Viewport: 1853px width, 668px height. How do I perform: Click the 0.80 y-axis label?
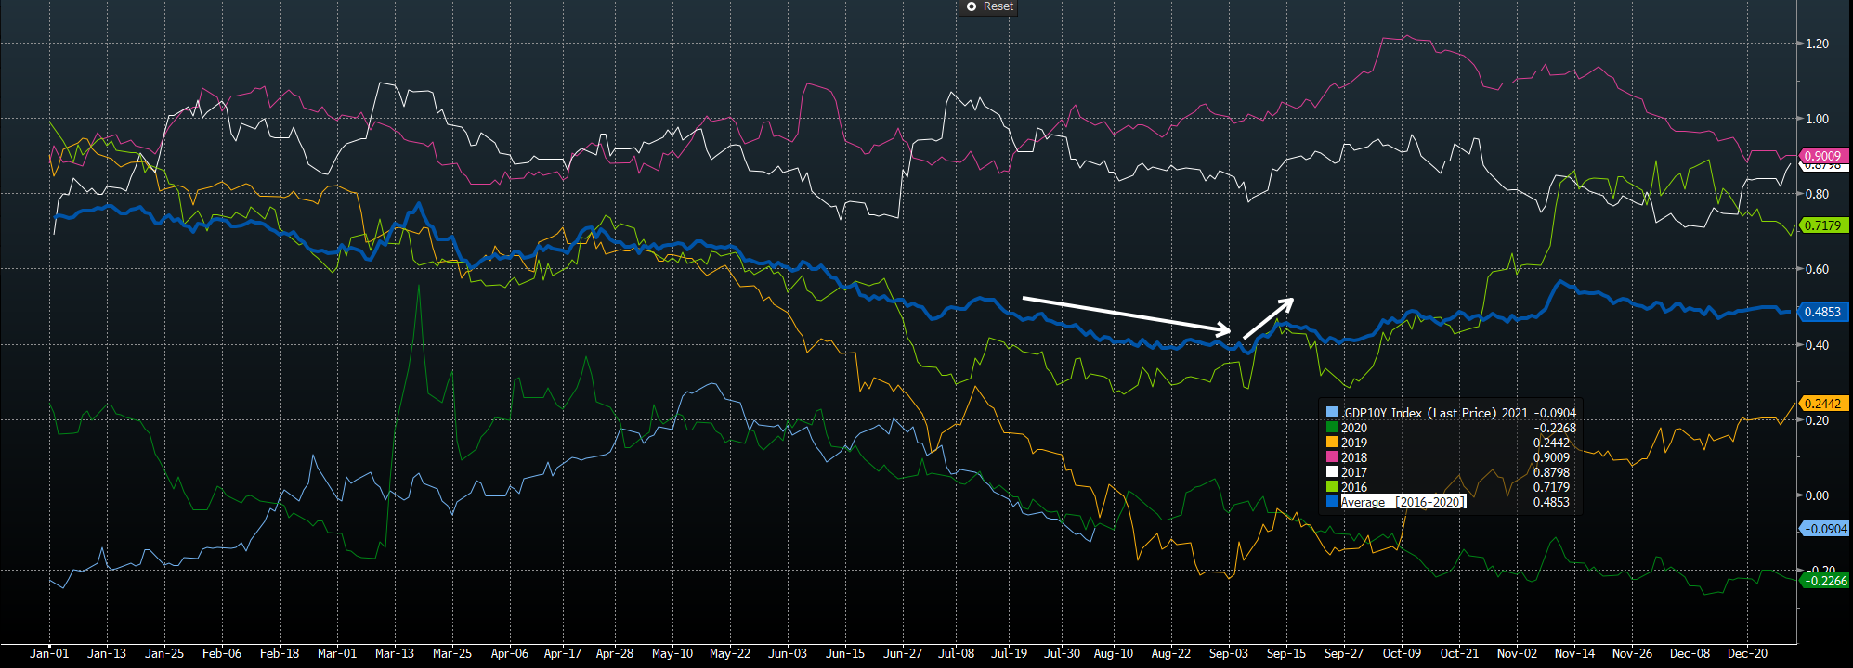point(1816,194)
